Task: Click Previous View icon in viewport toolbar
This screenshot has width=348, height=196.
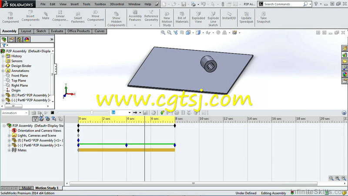Action: tap(176, 33)
